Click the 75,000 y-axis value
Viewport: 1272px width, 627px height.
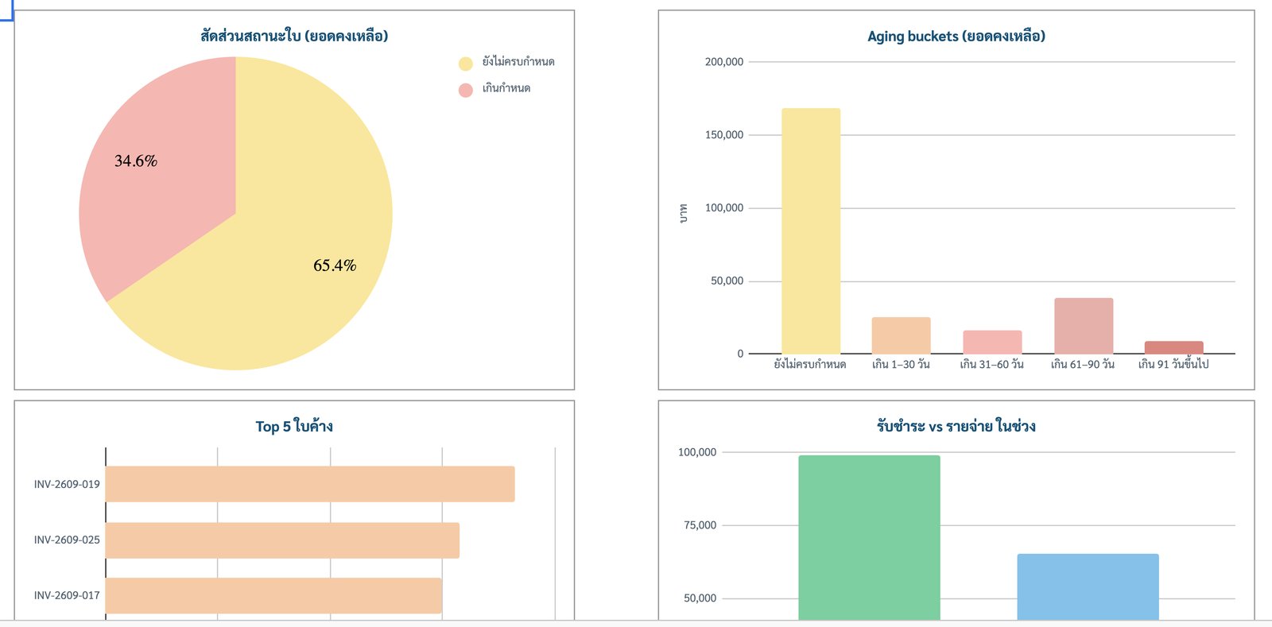coord(700,525)
